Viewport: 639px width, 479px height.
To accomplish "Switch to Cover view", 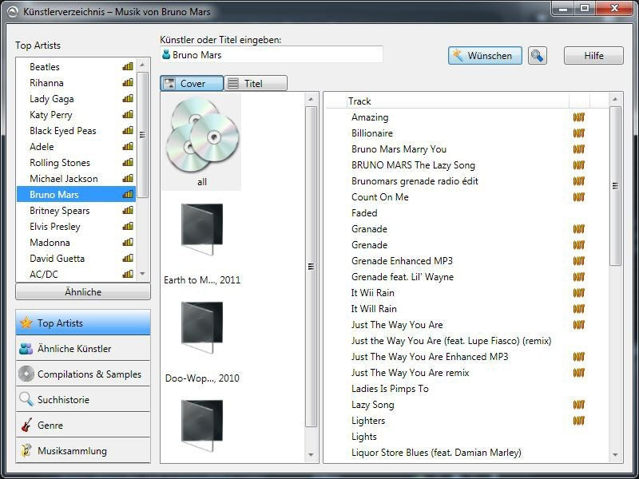I will [x=192, y=84].
